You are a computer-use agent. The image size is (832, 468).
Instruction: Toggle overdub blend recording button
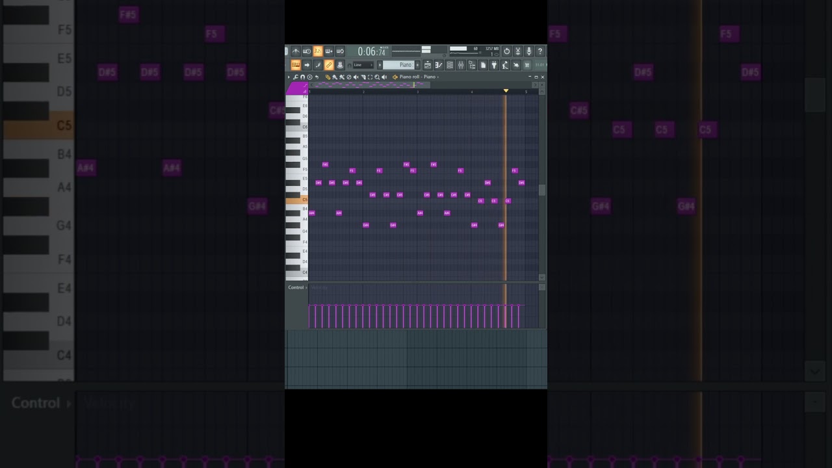tap(329, 51)
